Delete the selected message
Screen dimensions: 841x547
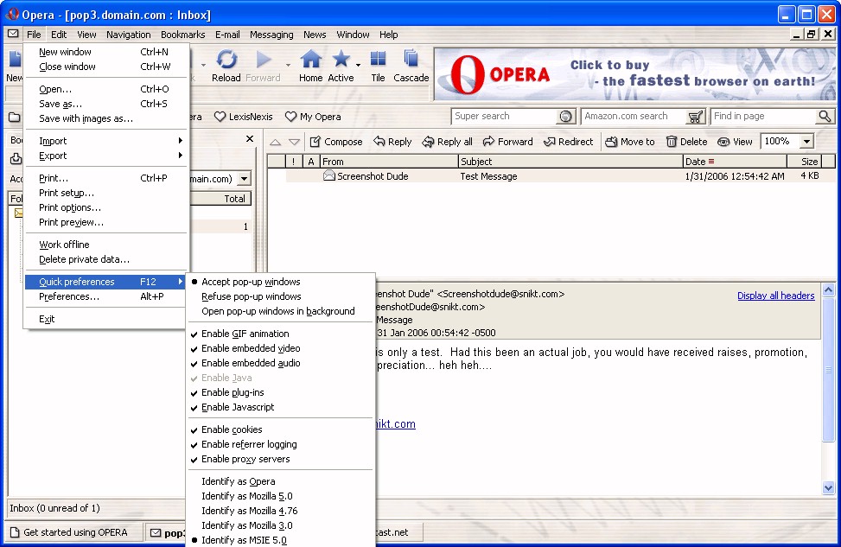point(686,142)
